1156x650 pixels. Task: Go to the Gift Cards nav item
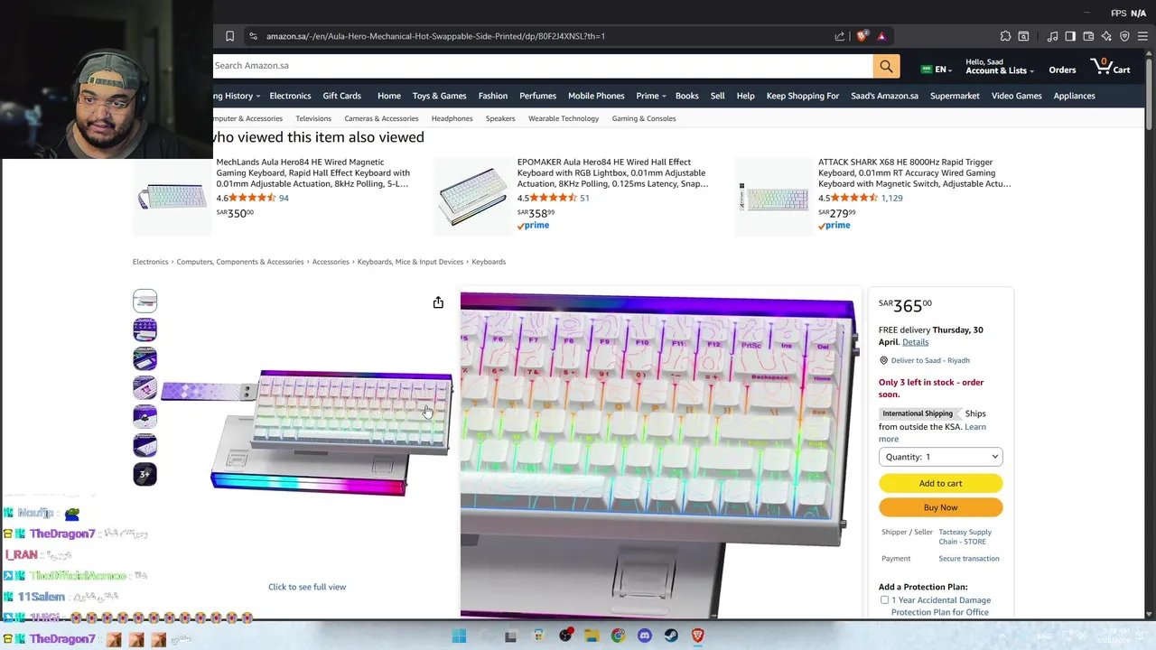pos(341,96)
